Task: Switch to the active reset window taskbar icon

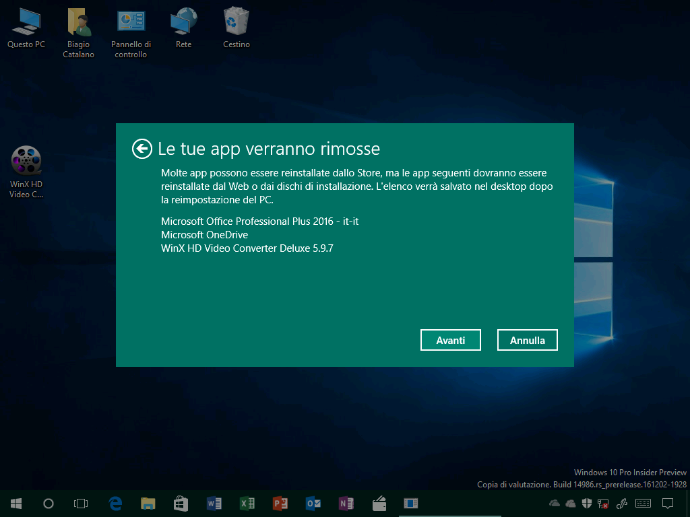Action: pos(411,504)
